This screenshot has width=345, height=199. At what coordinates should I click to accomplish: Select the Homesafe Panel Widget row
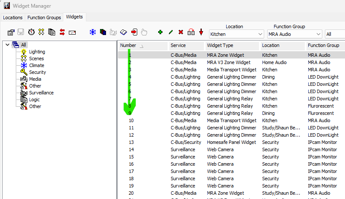tap(231, 142)
